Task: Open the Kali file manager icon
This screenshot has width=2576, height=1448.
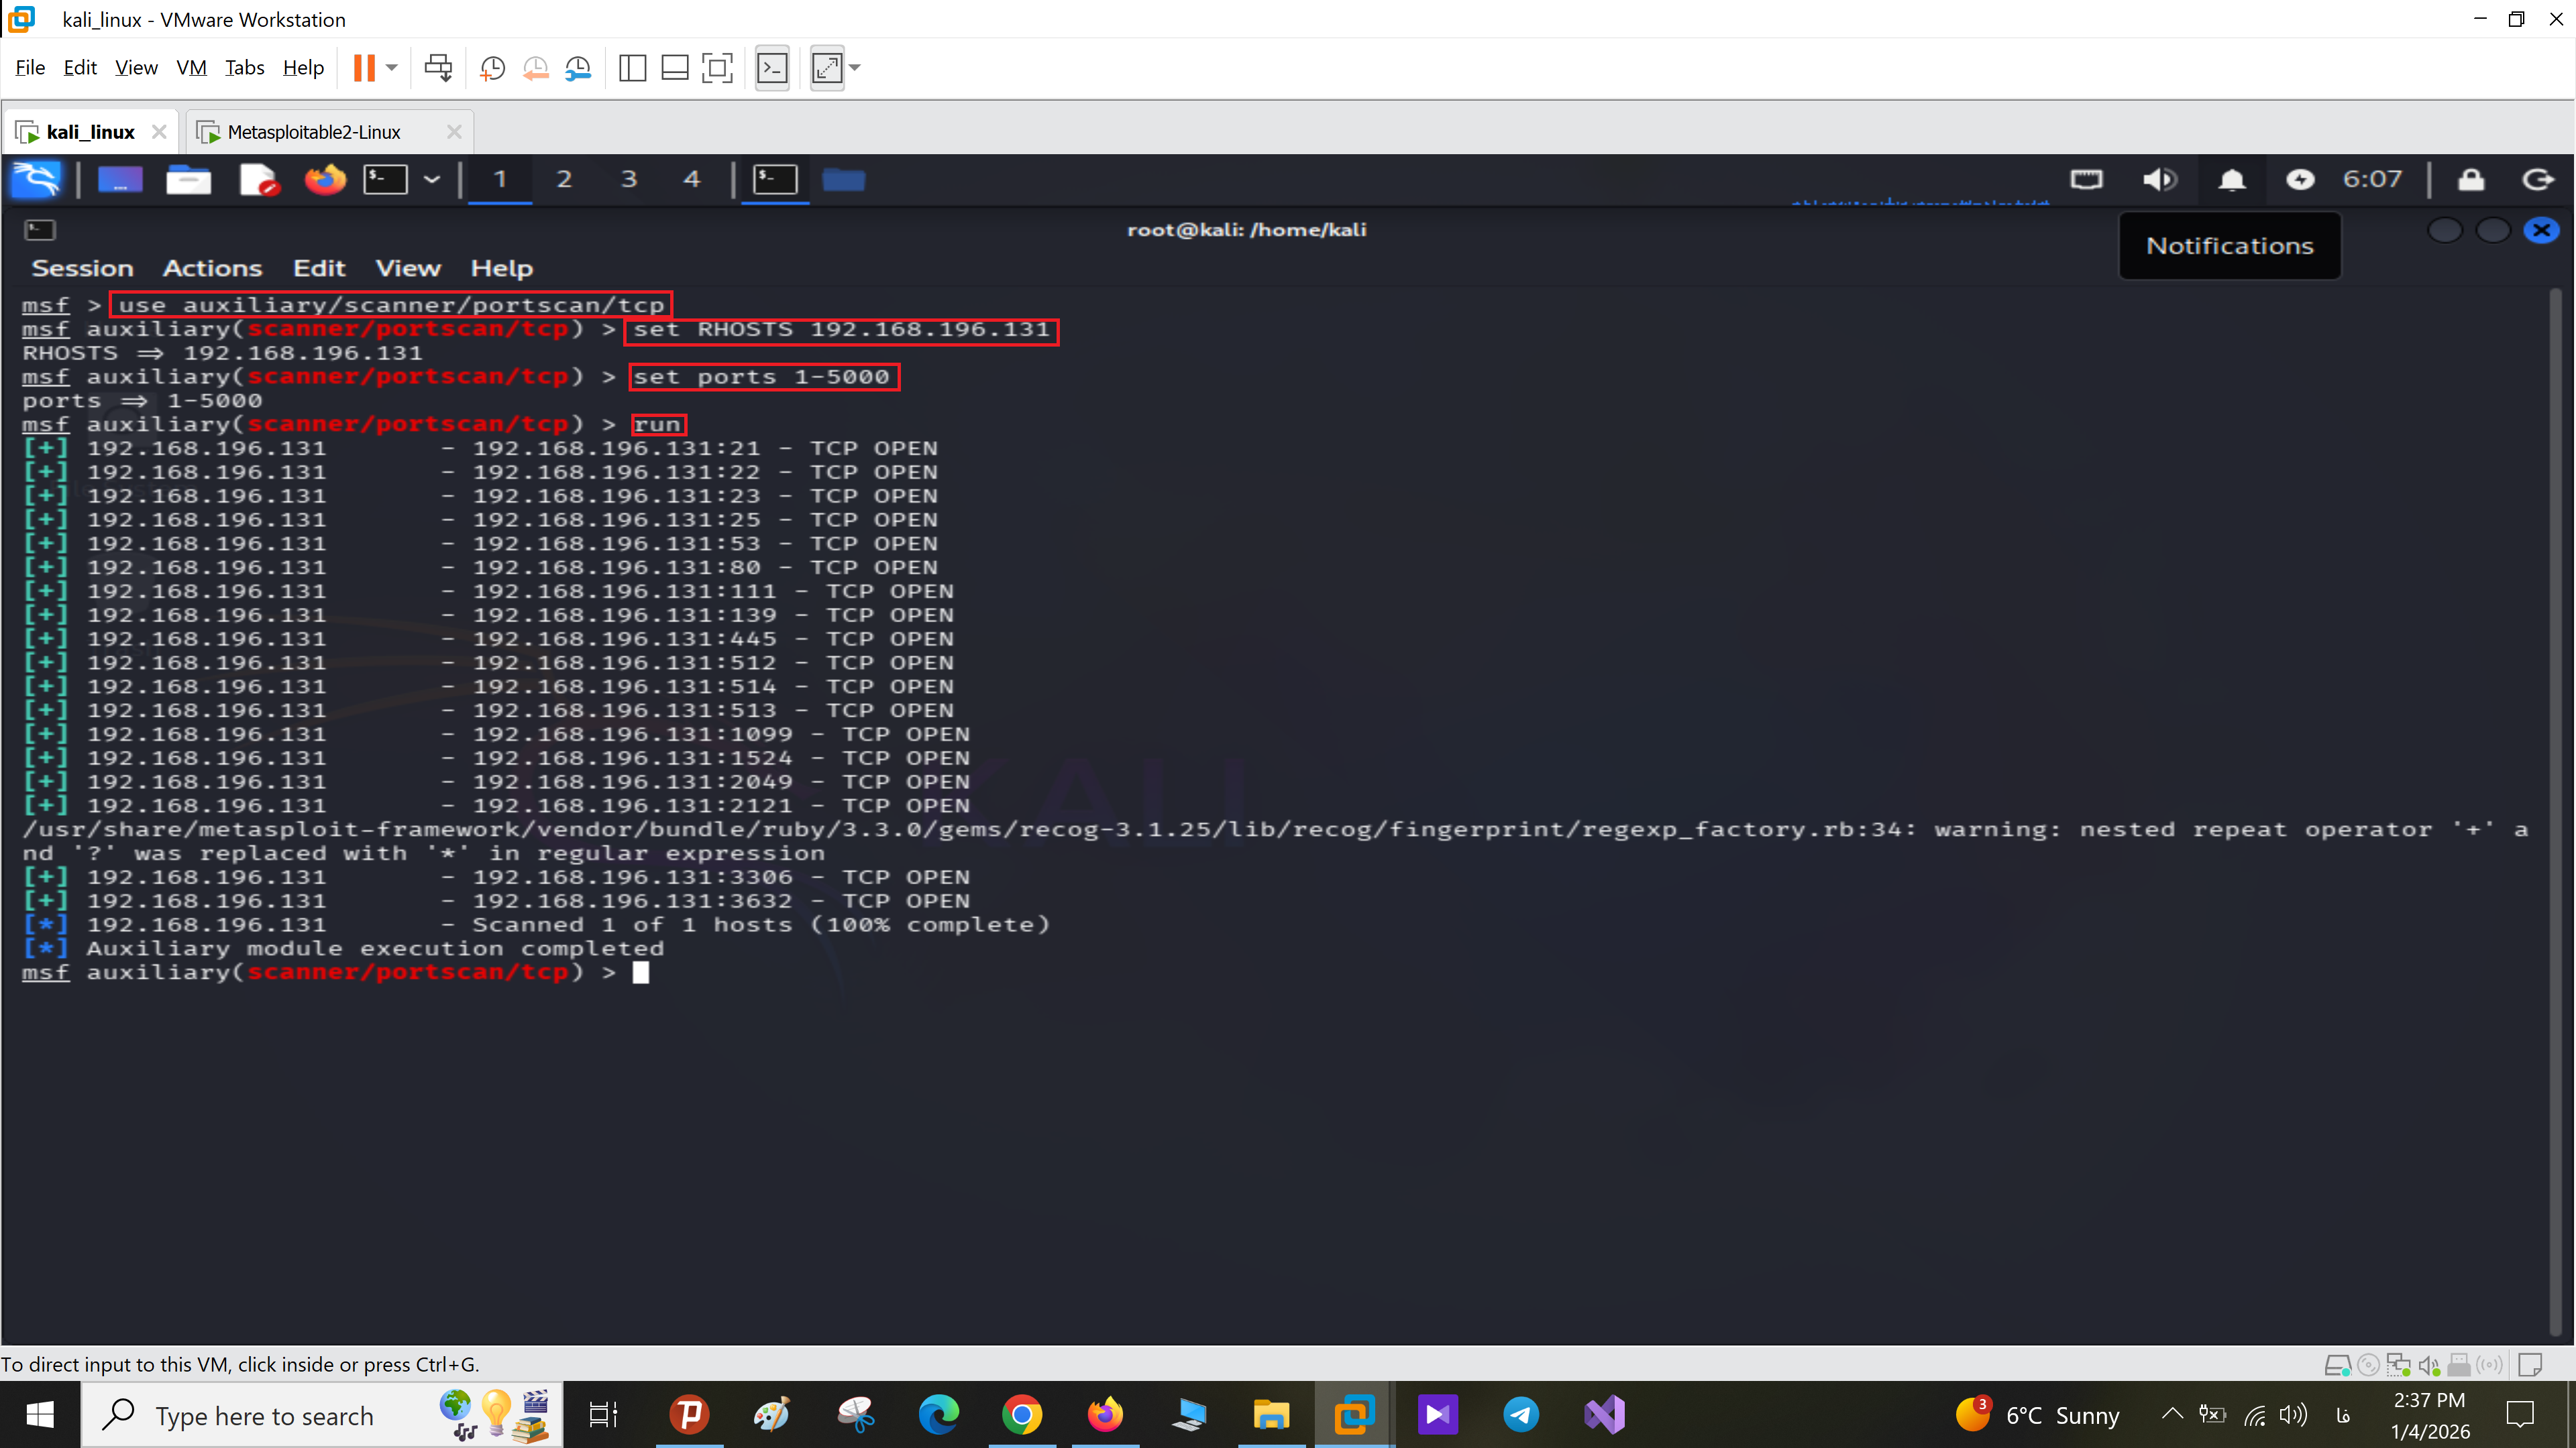Action: pyautogui.click(x=188, y=180)
